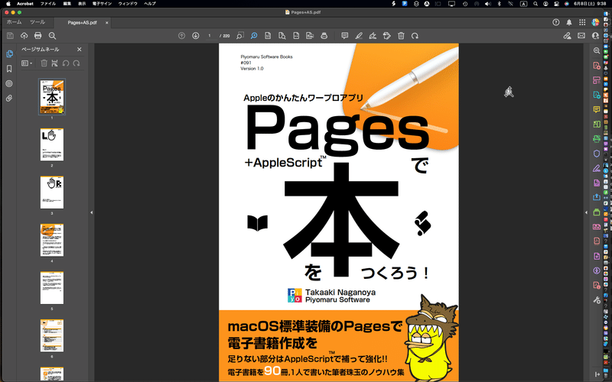Select the marquee zoom tool

[x=240, y=36]
